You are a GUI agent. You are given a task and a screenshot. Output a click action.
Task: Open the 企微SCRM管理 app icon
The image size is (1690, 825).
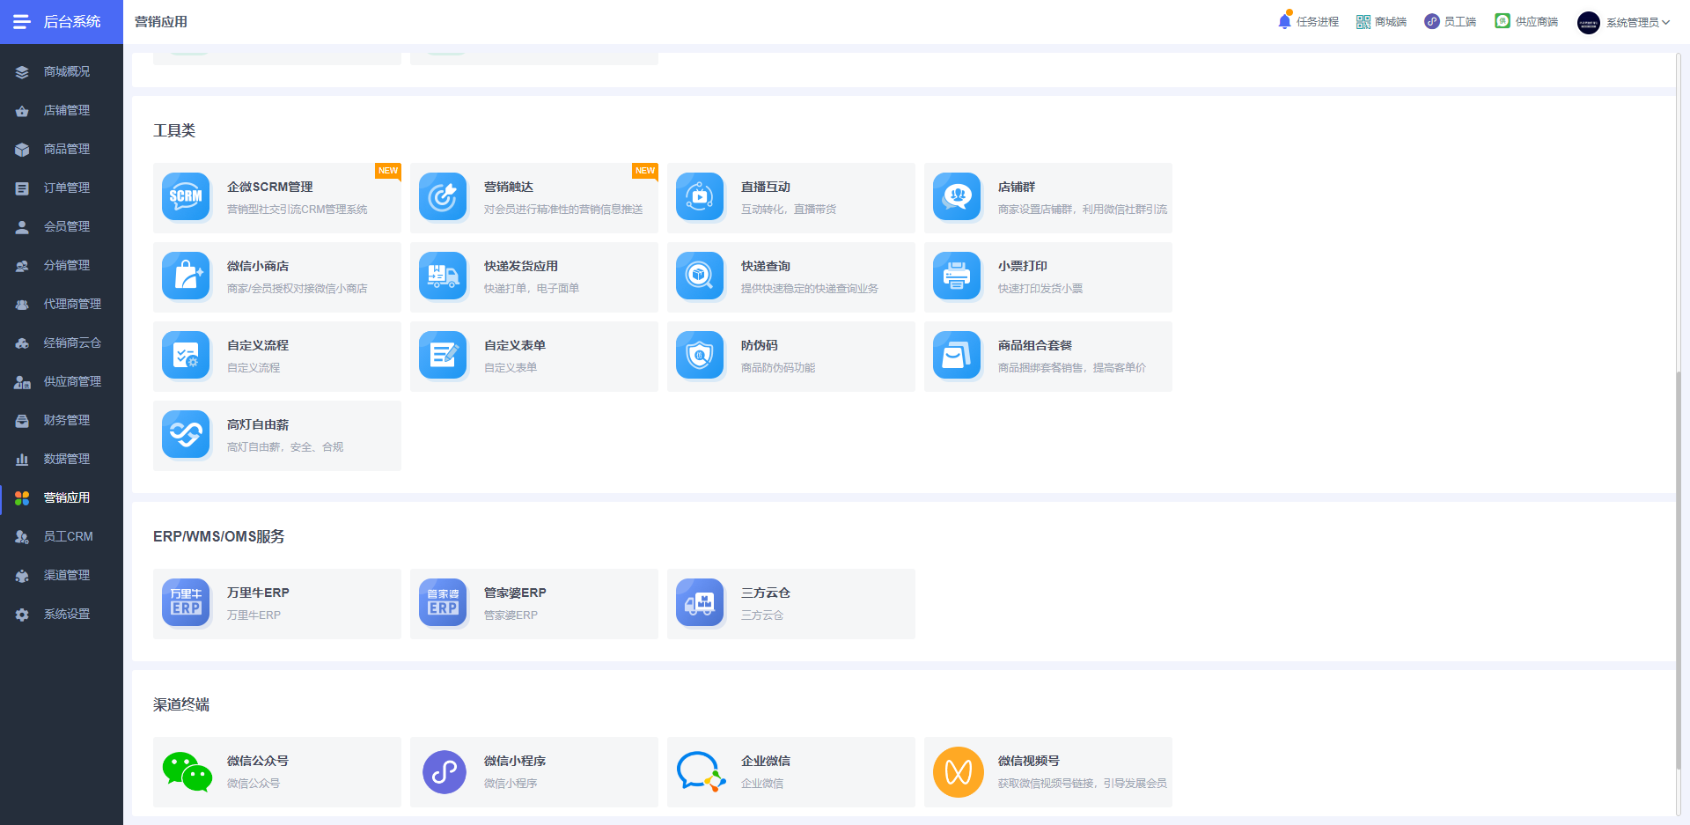(x=186, y=196)
